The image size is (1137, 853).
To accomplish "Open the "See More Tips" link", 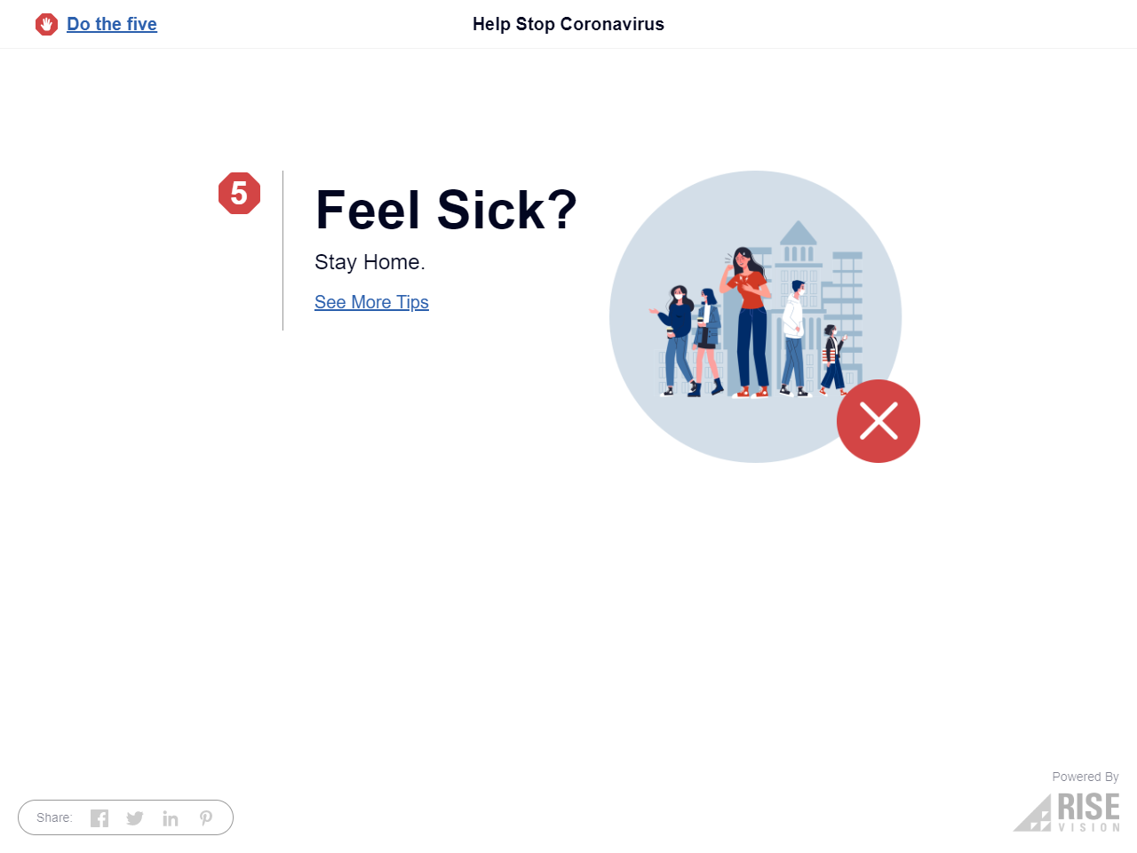I will (371, 302).
